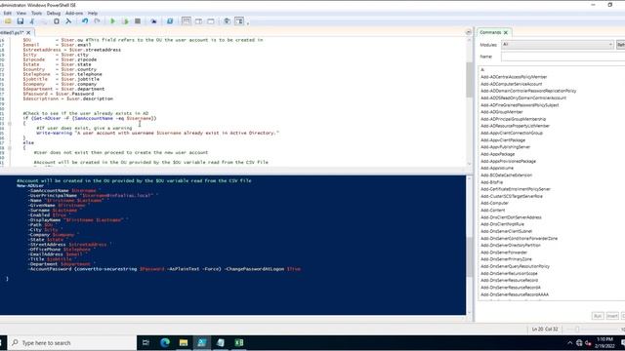This screenshot has height=351, width=625.
Task: Select Add-ADComputerServiceAccount in the list
Action: (x=511, y=84)
